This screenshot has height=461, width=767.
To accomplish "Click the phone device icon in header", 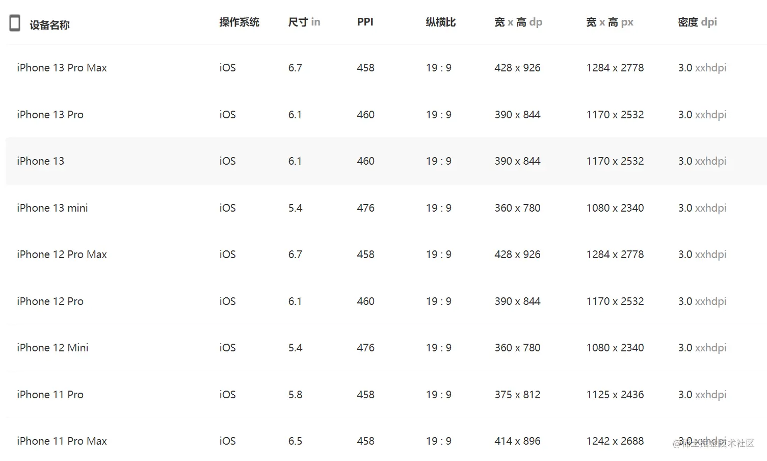I will [15, 23].
